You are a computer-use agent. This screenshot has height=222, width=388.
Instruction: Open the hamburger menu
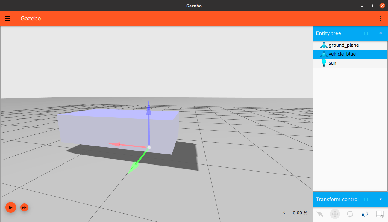click(7, 18)
